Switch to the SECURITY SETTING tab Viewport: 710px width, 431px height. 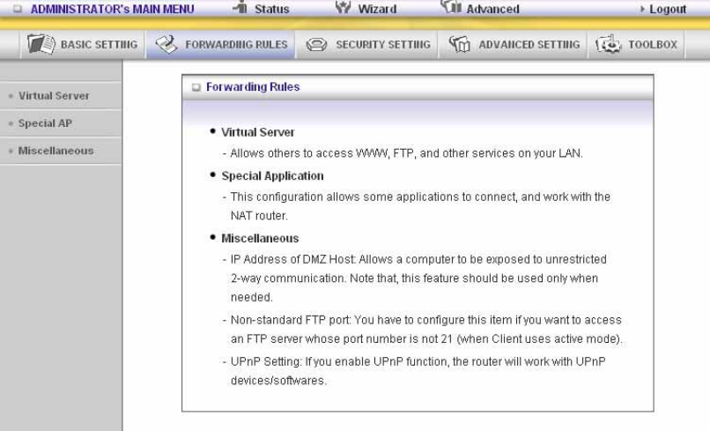point(366,44)
